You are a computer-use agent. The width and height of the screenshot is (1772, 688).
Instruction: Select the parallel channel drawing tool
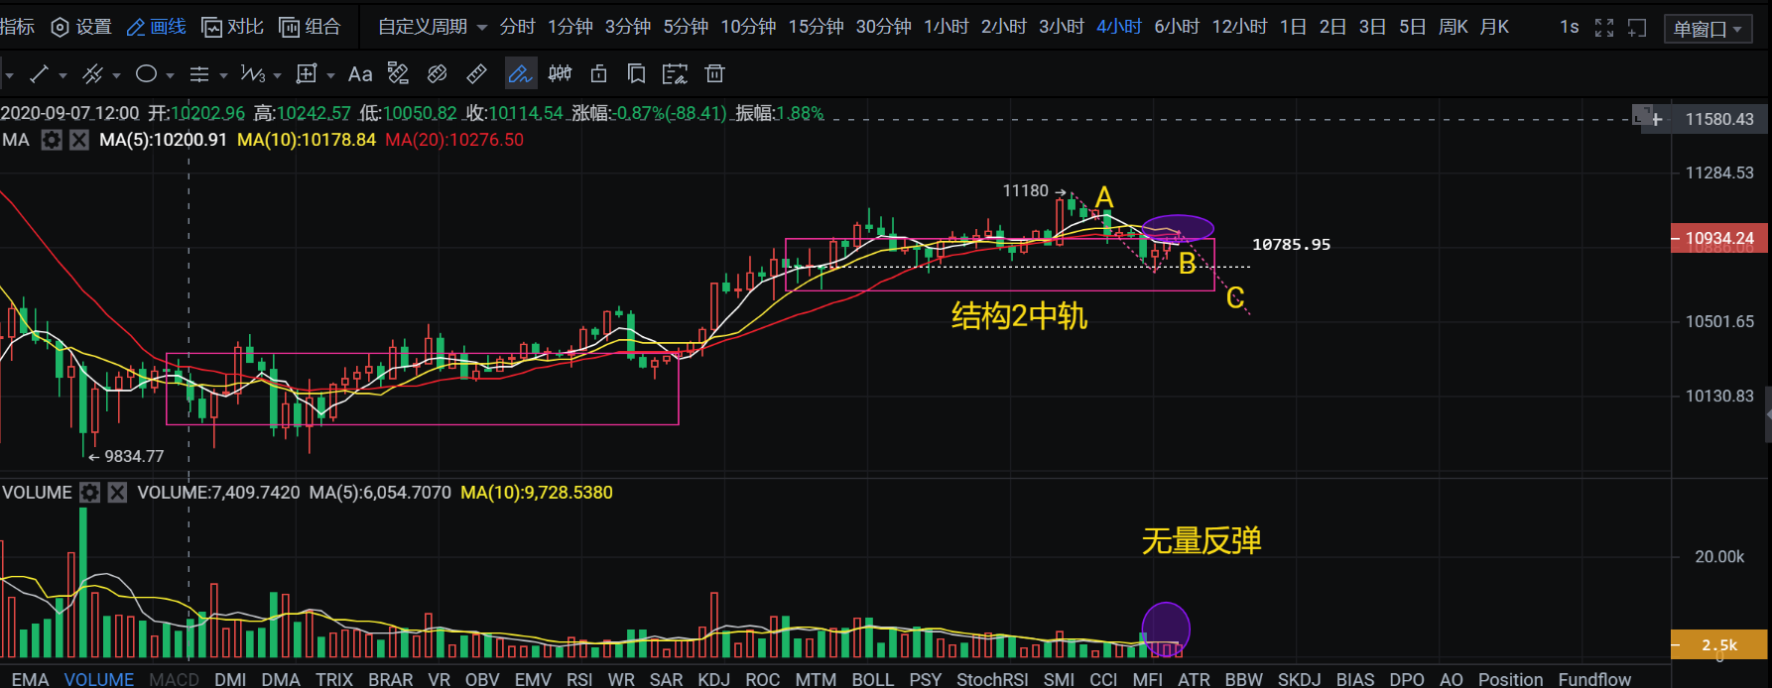[92, 73]
